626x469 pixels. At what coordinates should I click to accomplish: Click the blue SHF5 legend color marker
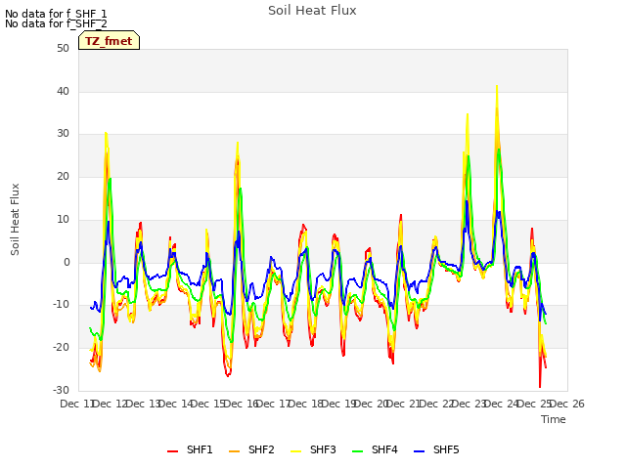tap(419, 451)
